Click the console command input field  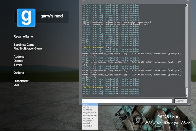pyautogui.click(x=127, y=101)
